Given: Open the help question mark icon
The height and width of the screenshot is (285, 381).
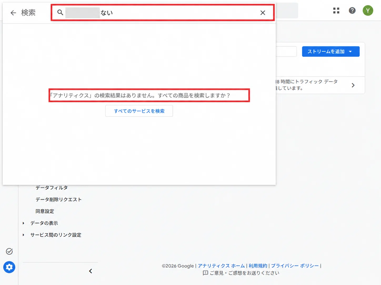Looking at the screenshot, I should pos(352,10).
